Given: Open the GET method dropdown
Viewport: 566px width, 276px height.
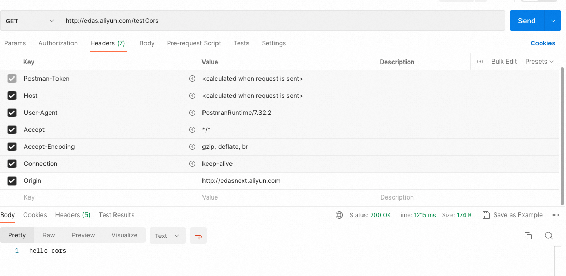Looking at the screenshot, I should [x=30, y=21].
